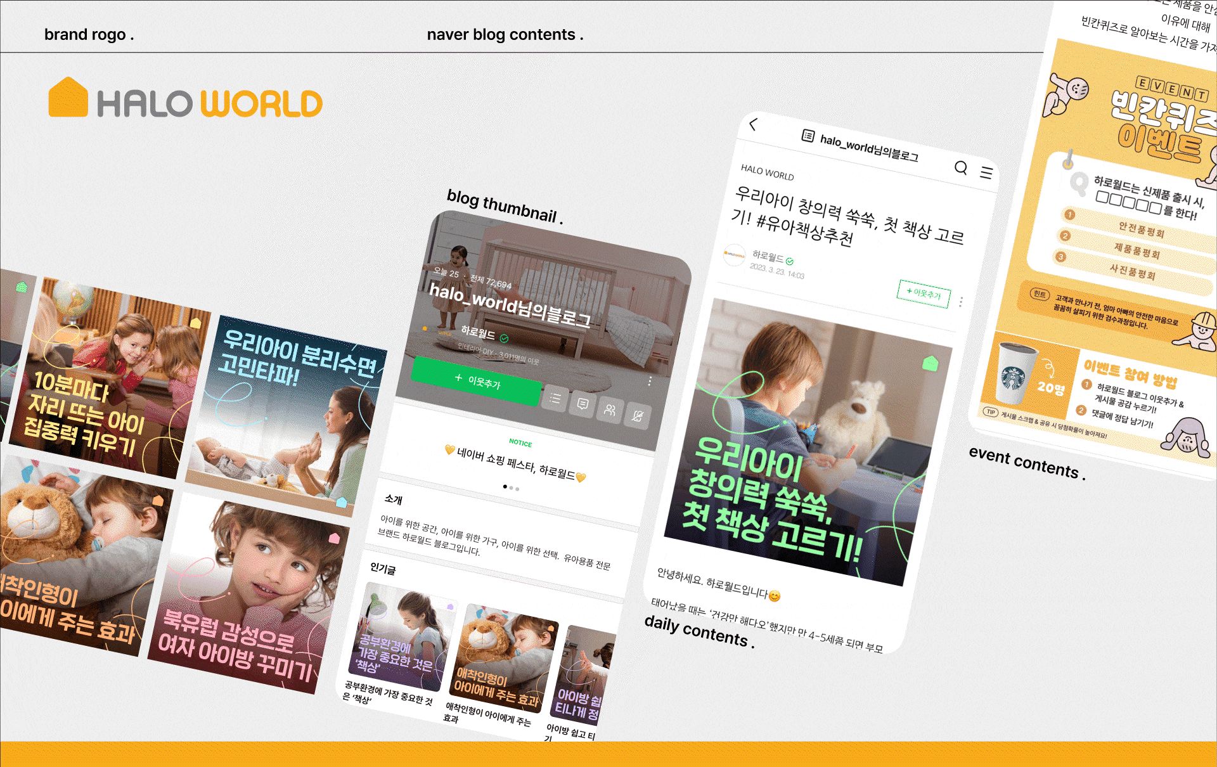Open the 공부환경에 가장 중요한 것 popular post thumbnail

tap(402, 638)
